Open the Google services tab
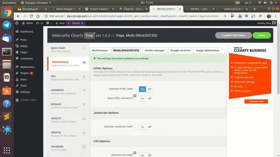The width and height of the screenshot is (280, 157). pyautogui.click(x=180, y=51)
